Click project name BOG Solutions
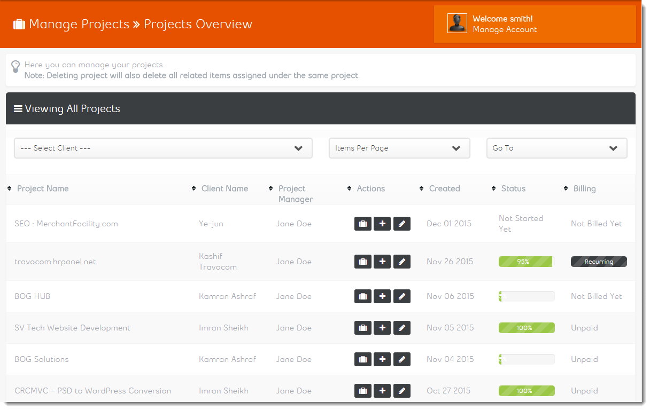Viewport: 650px width, 410px height. coord(42,359)
